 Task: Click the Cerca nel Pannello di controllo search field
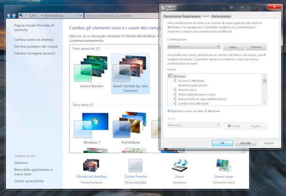coord(122,16)
